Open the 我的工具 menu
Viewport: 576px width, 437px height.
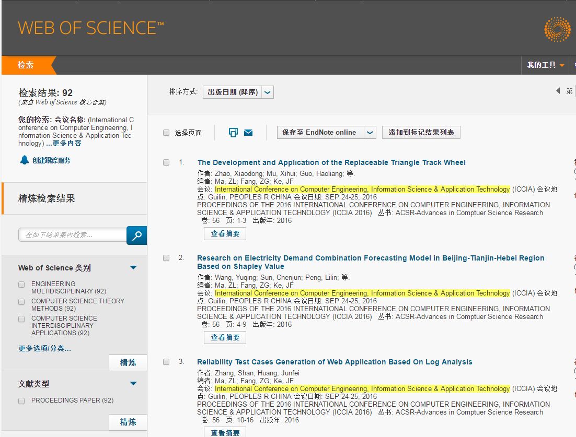pyautogui.click(x=545, y=65)
